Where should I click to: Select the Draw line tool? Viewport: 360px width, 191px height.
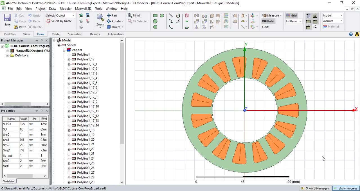pyautogui.click(x=171, y=15)
